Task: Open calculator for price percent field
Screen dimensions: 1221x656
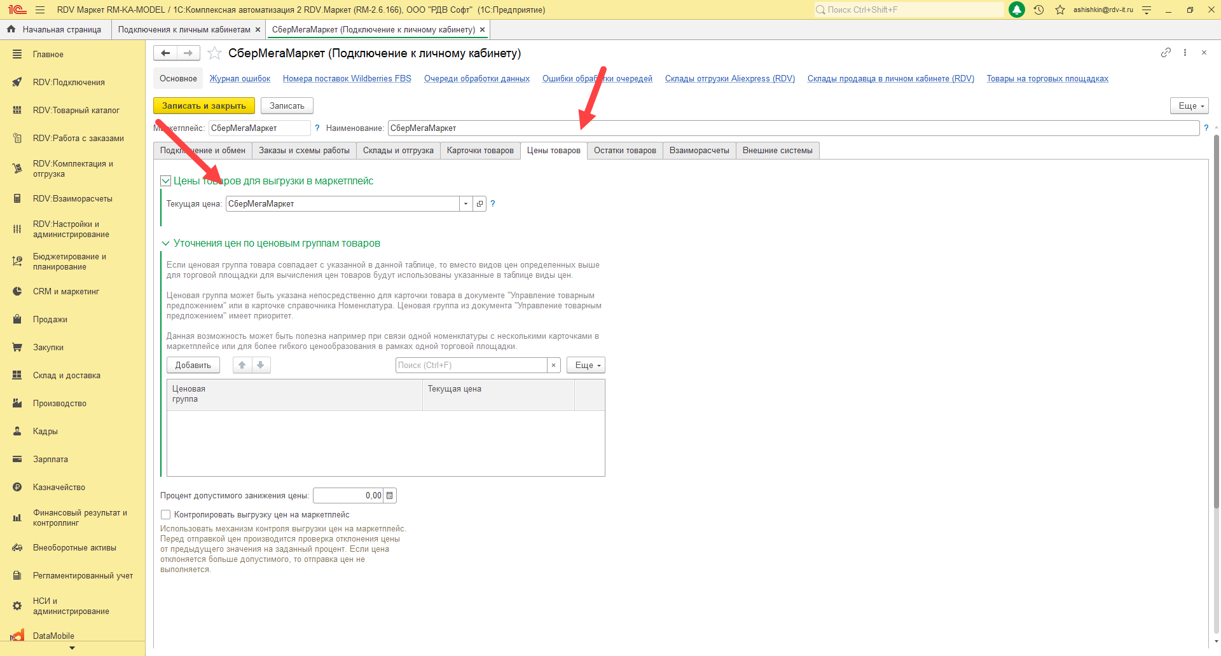Action: tap(390, 495)
